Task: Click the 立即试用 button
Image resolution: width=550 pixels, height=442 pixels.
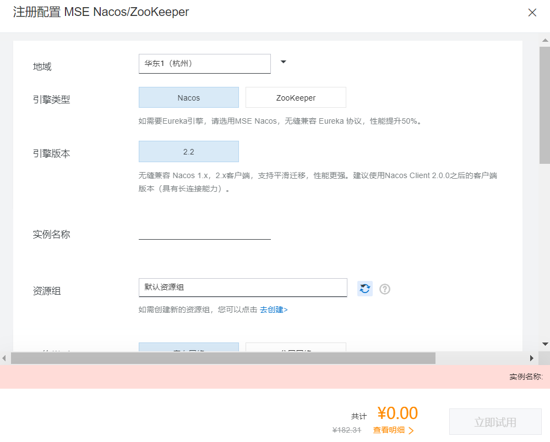Action: pyautogui.click(x=495, y=422)
